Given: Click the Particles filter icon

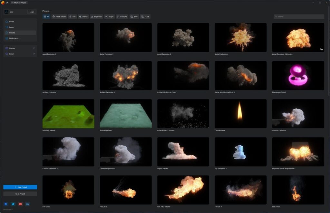Looking at the screenshot, I should tap(118, 16).
